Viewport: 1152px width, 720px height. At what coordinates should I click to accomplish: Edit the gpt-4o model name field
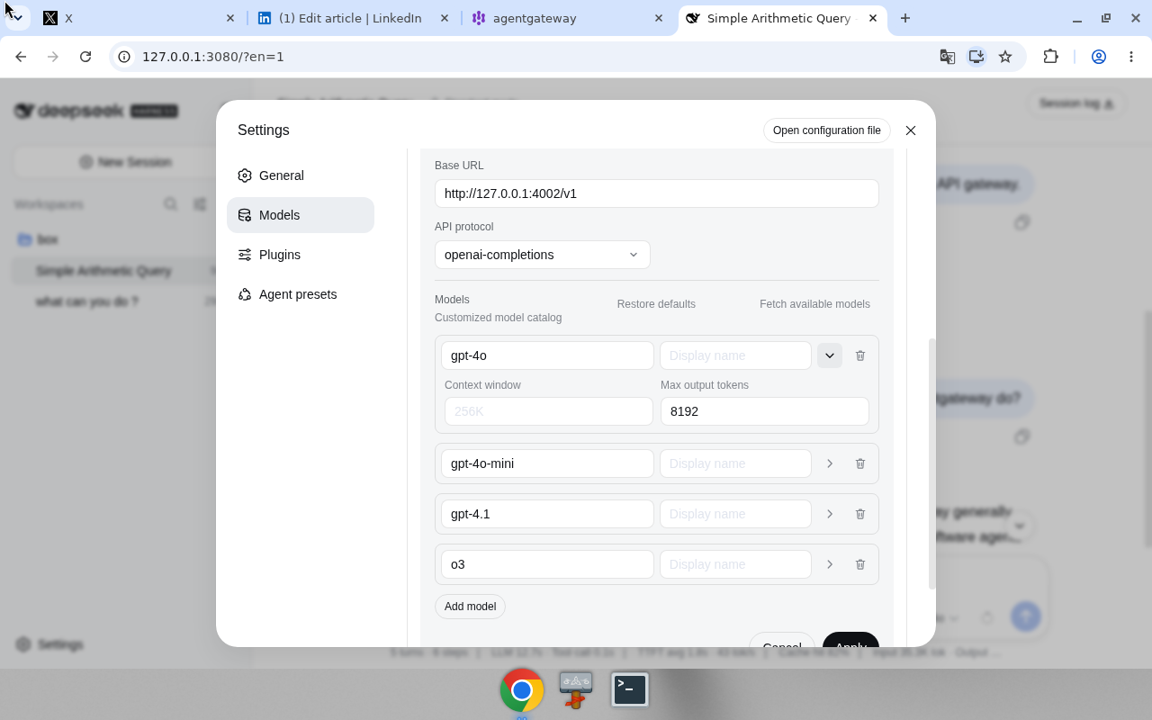click(547, 355)
